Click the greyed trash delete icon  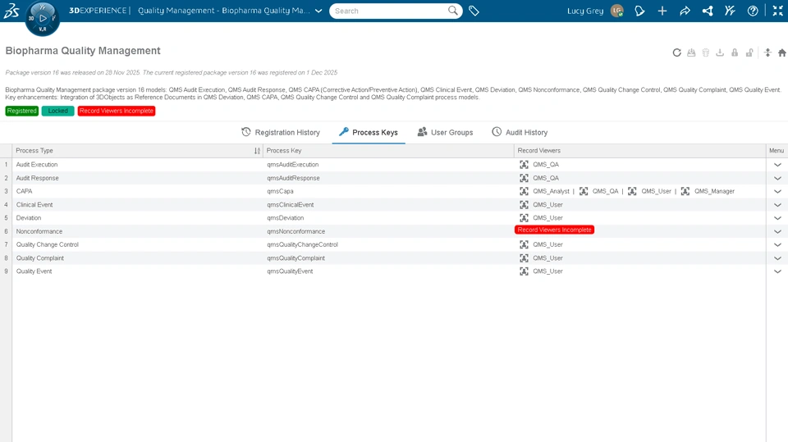coord(706,52)
